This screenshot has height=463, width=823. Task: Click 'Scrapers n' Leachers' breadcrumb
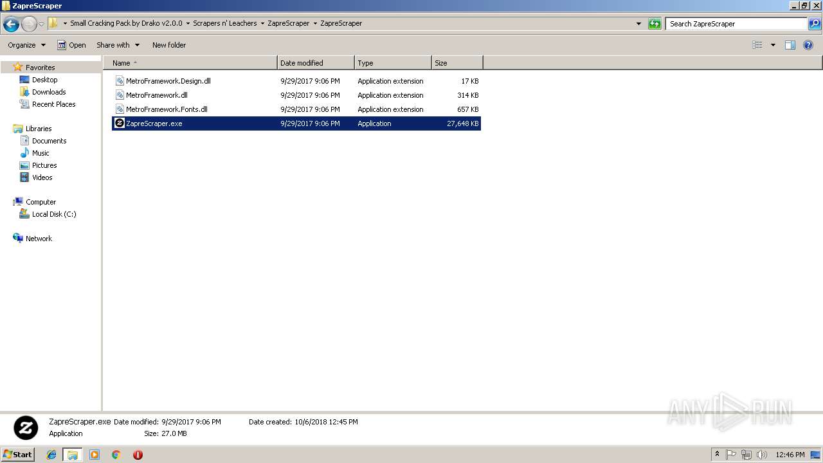(225, 23)
